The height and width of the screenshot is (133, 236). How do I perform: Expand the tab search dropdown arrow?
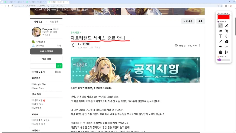point(2,2)
